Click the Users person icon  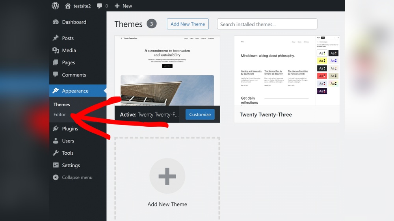click(x=56, y=141)
